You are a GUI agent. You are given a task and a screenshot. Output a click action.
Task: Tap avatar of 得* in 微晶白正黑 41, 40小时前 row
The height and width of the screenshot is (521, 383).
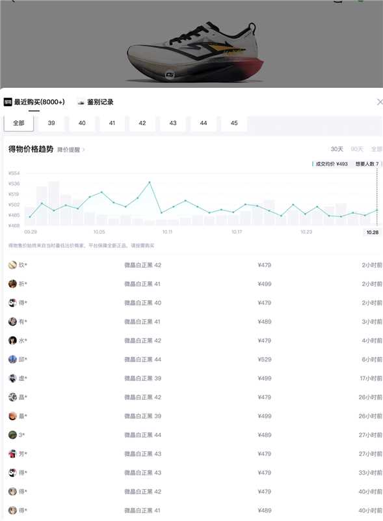[x=12, y=511]
